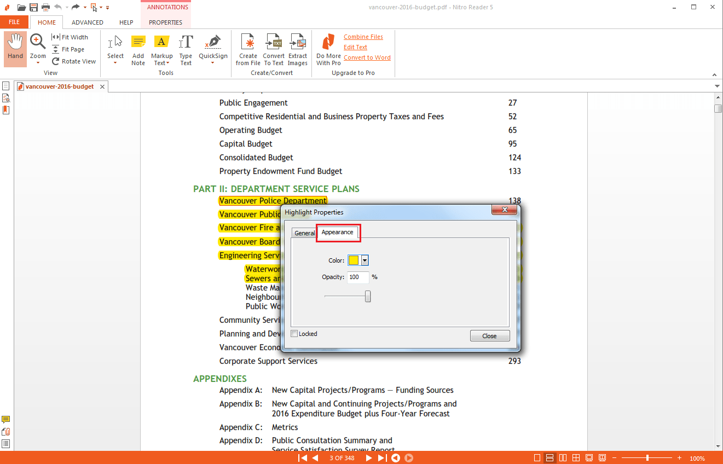The height and width of the screenshot is (464, 723).
Task: Expand the Select tool dropdown arrow
Action: tap(115, 63)
